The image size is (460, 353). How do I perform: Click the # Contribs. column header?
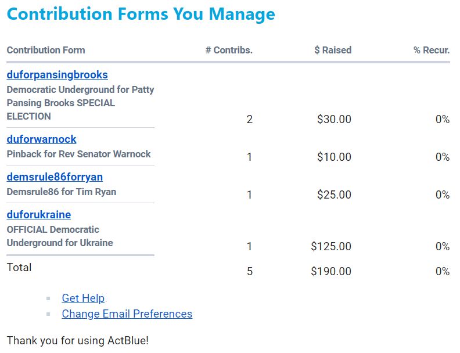coord(229,50)
